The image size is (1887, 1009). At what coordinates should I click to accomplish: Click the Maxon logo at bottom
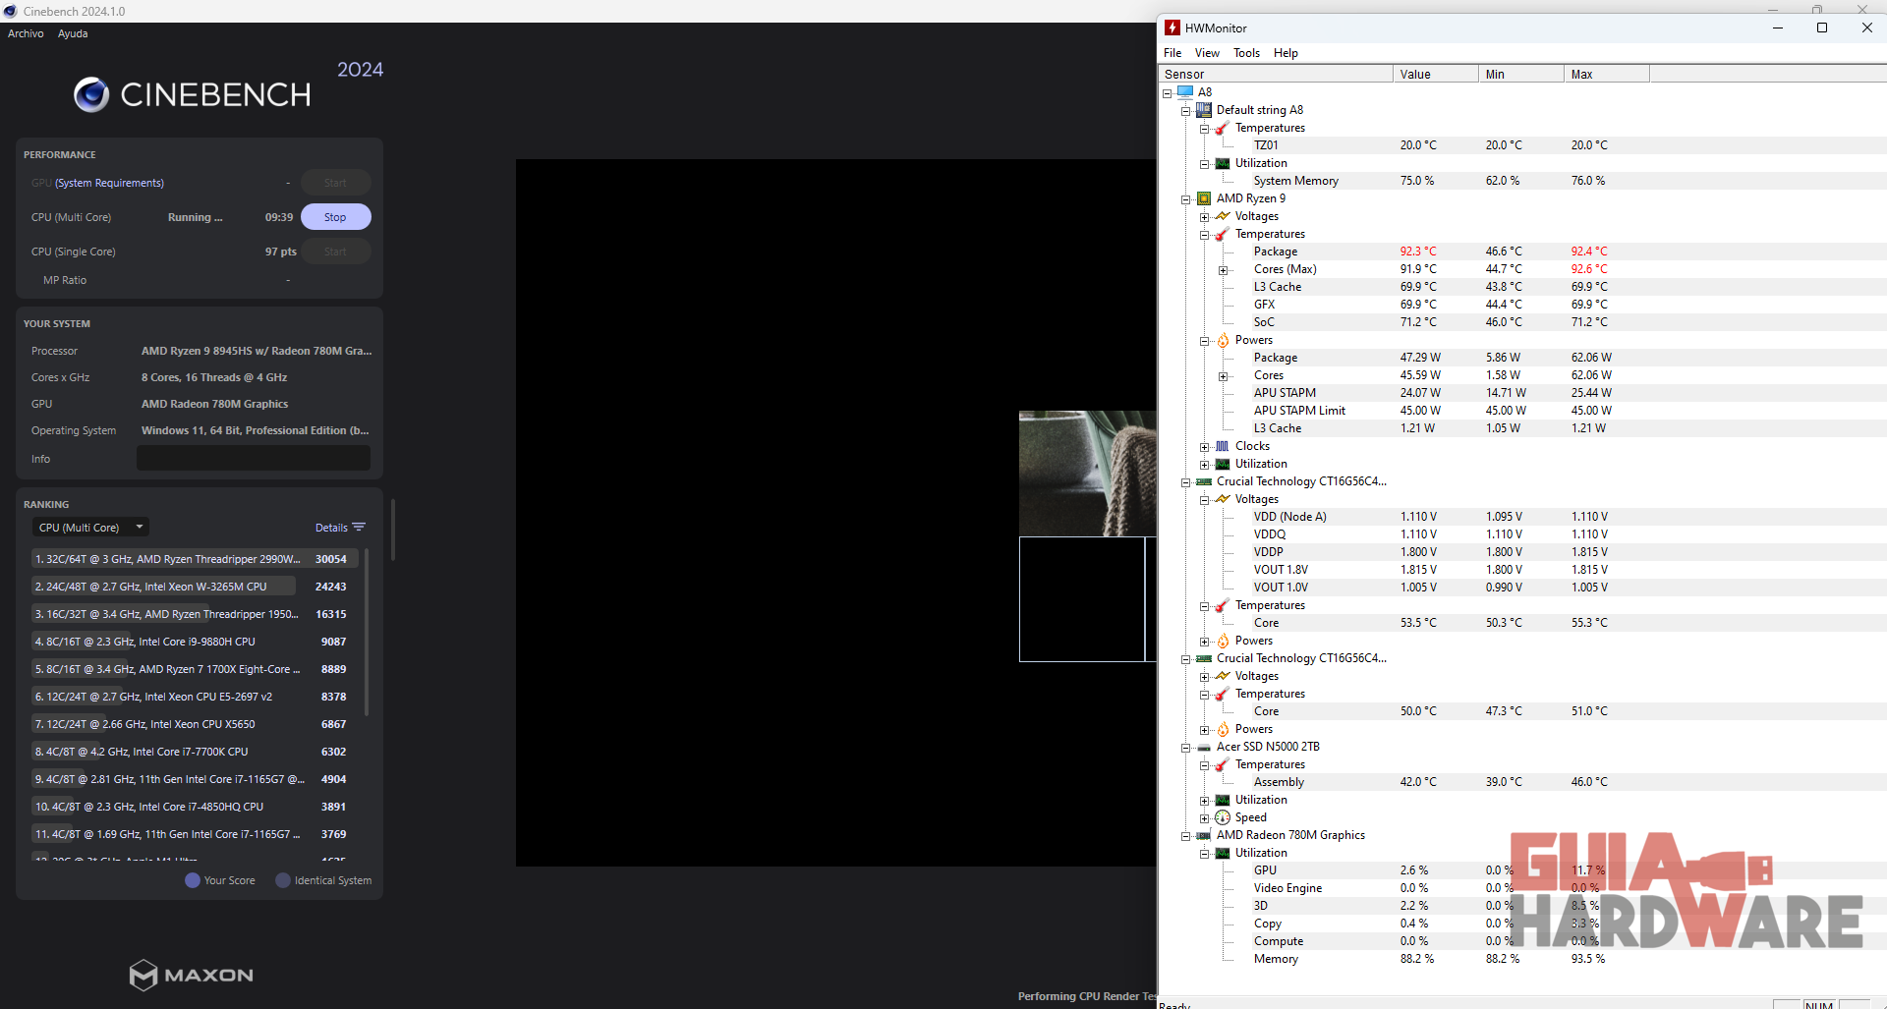192,975
